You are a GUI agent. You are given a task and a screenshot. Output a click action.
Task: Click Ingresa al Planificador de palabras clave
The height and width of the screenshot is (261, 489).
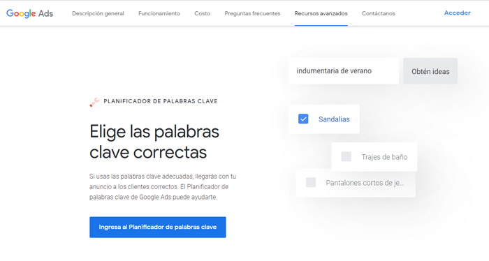[157, 227]
